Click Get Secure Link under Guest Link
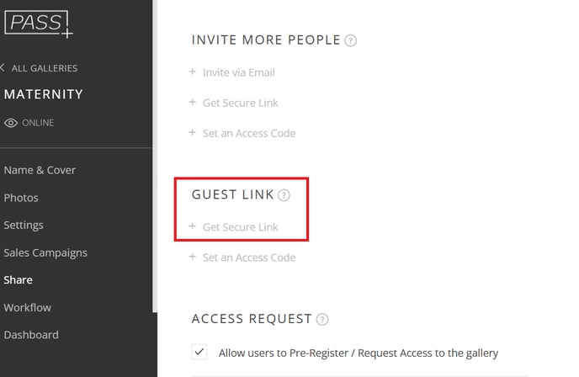This screenshot has width=579, height=377. click(241, 227)
